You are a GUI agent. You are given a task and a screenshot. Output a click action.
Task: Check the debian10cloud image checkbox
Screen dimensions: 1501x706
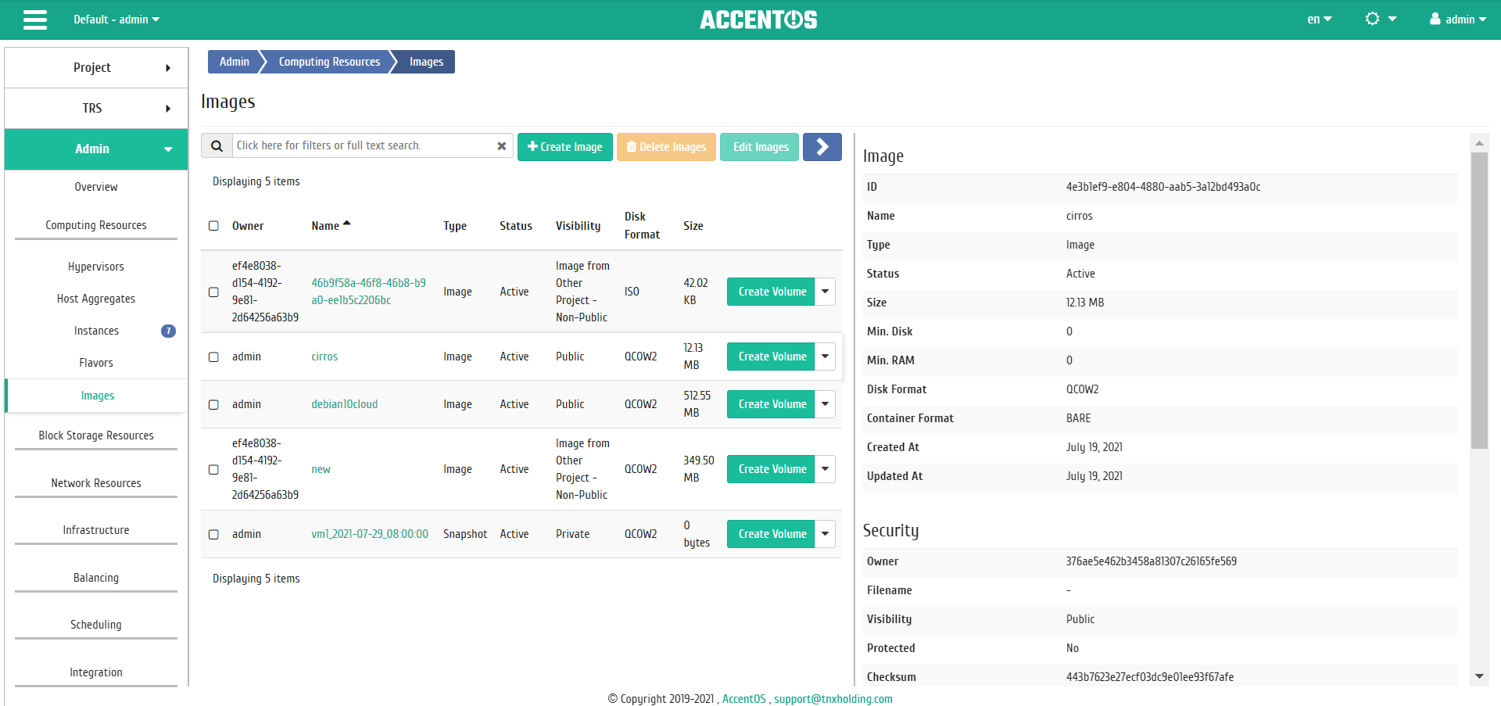[x=213, y=404]
